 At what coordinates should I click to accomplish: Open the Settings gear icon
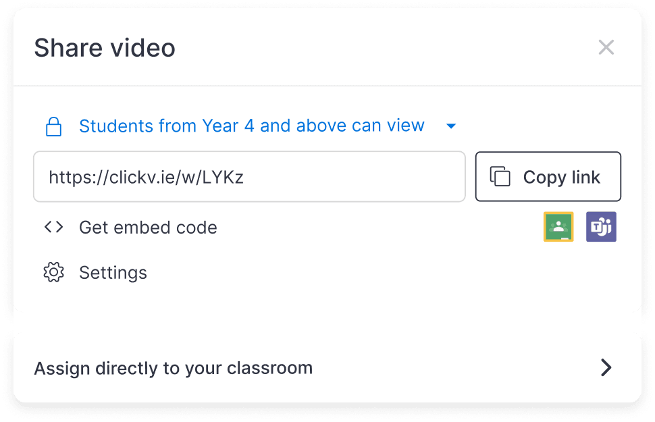click(53, 272)
